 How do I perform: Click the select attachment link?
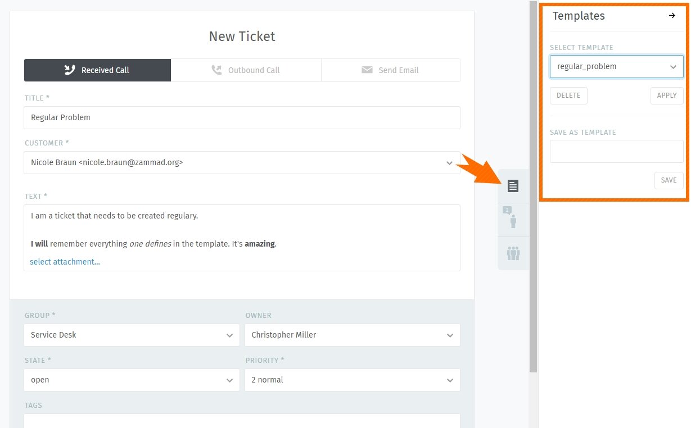[x=64, y=262]
